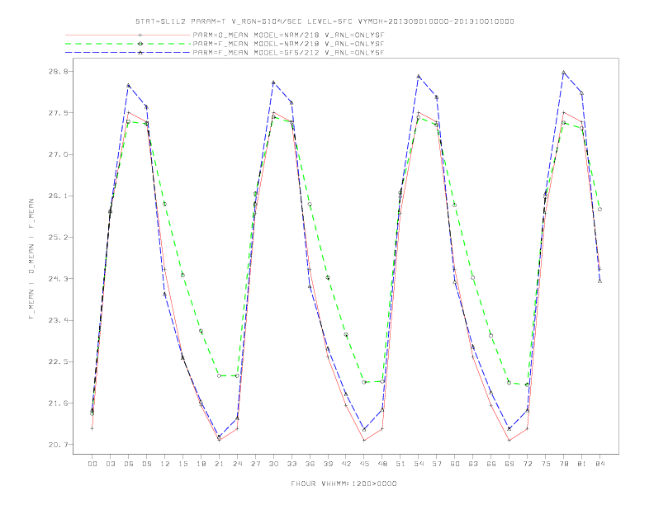This screenshot has width=654, height=505.
Task: Click the 42 forecast hour label on the x-axis
Action: click(346, 464)
